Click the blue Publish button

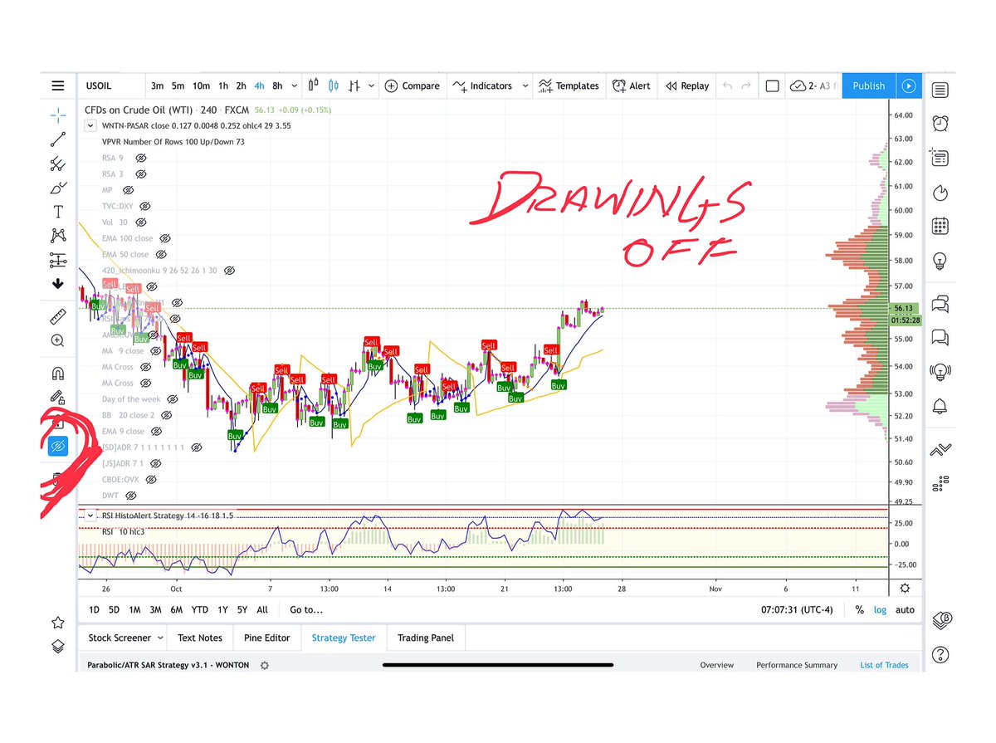coord(868,86)
